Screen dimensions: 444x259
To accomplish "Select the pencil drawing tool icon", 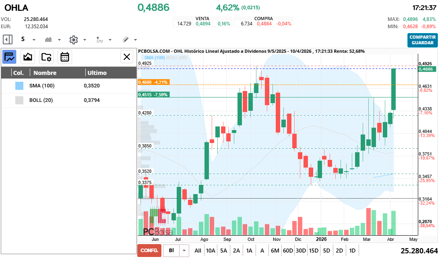I will [x=125, y=39].
